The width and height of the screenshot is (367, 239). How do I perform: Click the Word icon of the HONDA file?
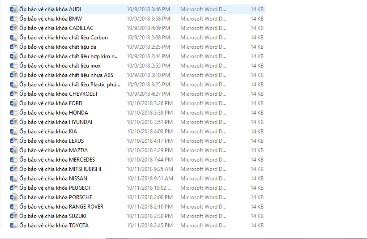(14, 113)
